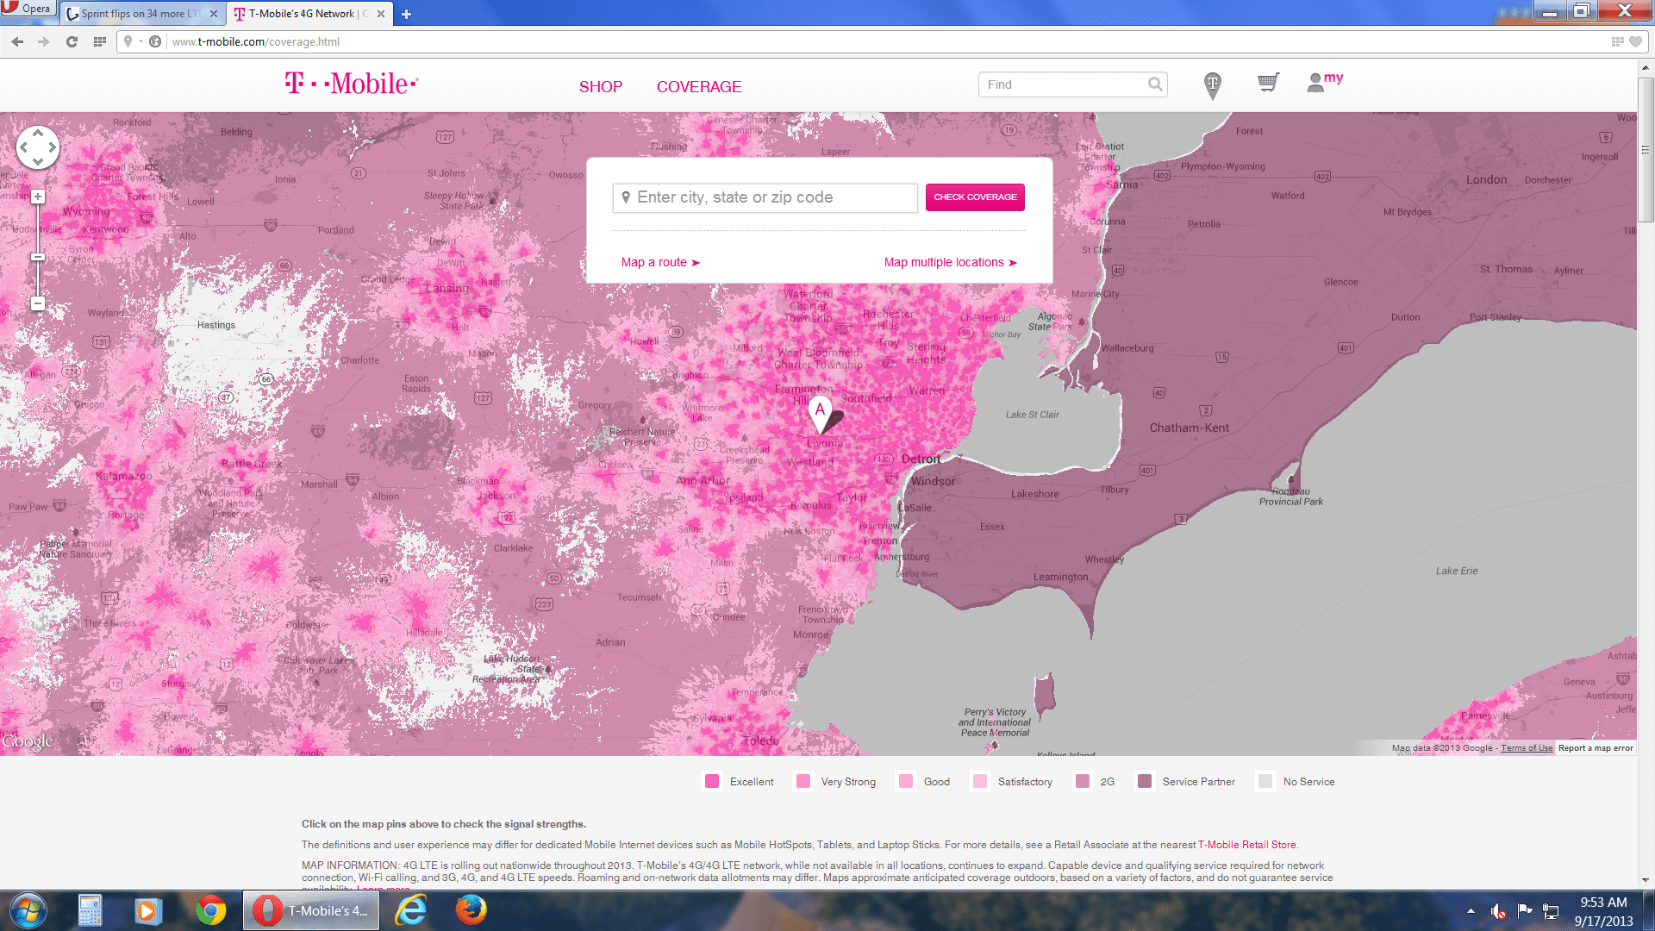Screen dimensions: 1655x931
Task: Click the T-Mobile store locator pin icon
Action: 1212,85
